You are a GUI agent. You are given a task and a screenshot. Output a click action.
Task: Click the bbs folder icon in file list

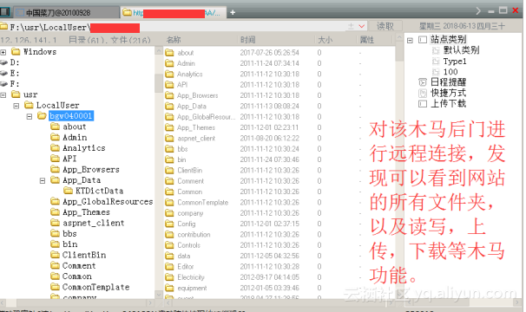[169, 149]
